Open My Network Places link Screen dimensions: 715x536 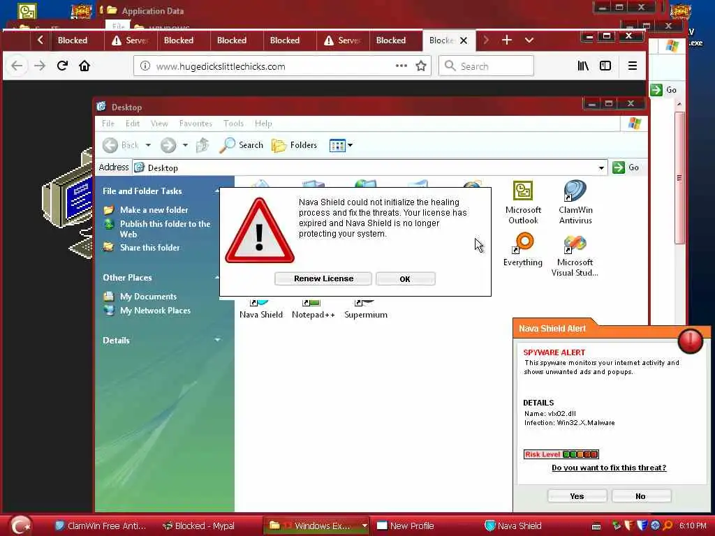pyautogui.click(x=155, y=311)
